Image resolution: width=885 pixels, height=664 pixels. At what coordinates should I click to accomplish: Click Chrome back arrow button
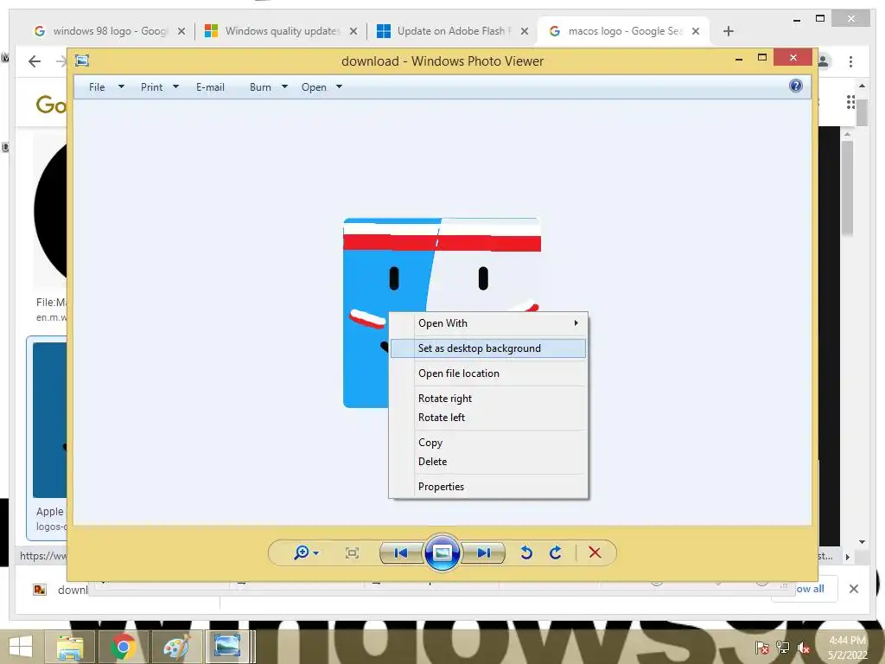tap(35, 61)
